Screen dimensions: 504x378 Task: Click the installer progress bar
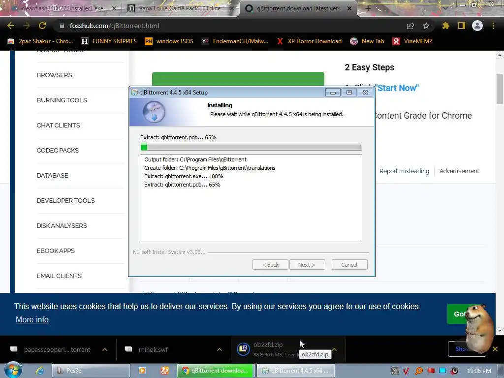click(252, 146)
